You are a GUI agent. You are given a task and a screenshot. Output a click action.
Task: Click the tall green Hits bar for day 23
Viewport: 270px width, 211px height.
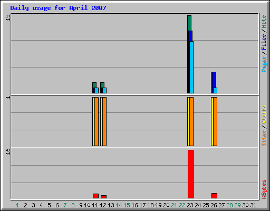click(189, 23)
